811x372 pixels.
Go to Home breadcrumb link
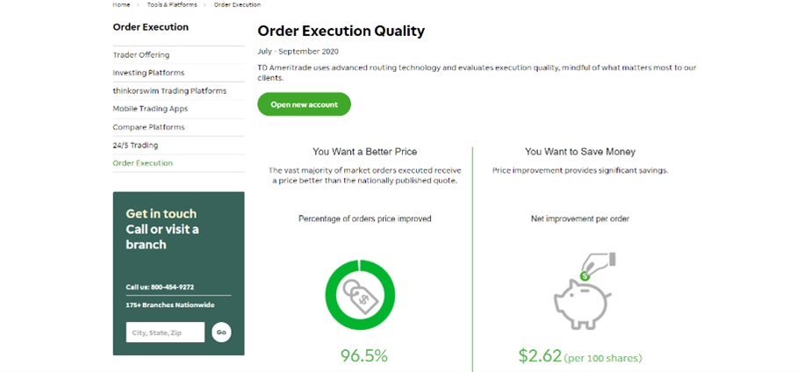pos(121,4)
